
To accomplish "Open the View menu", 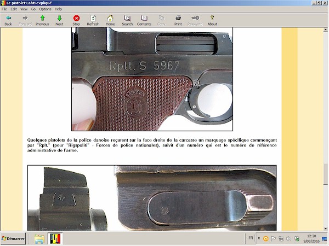I will click(x=24, y=9).
